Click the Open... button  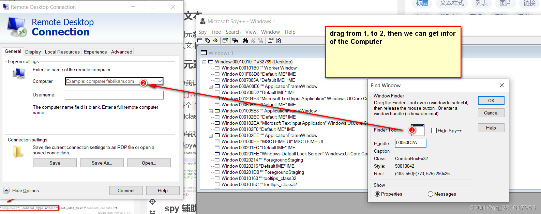point(149,163)
